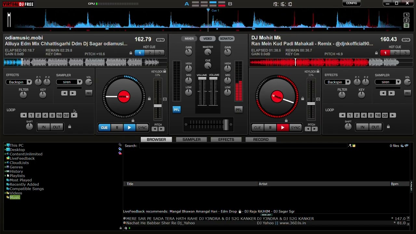416x234 pixels.
Task: Set right deck loop IN point
Action: click(362, 127)
